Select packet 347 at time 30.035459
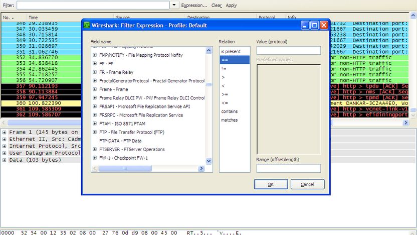 41,29
